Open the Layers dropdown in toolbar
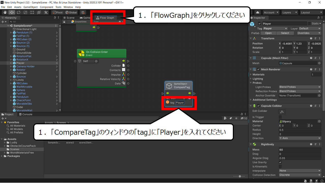 (x=289, y=12)
